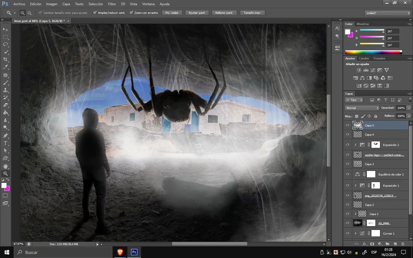Open the Archivo menu
This screenshot has height=258, width=413.
point(19,4)
